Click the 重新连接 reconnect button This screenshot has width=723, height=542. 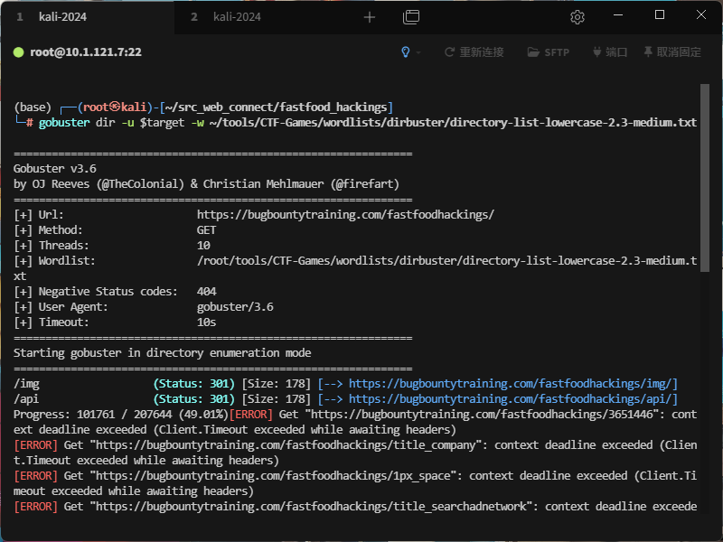[474, 52]
